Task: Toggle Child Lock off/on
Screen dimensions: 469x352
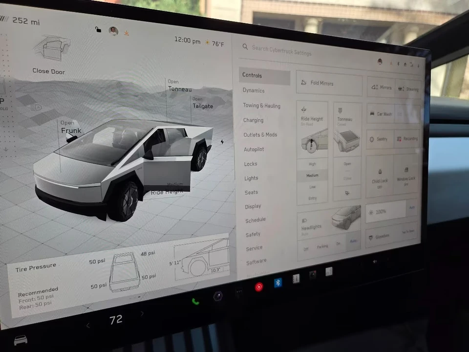Action: coord(380,176)
